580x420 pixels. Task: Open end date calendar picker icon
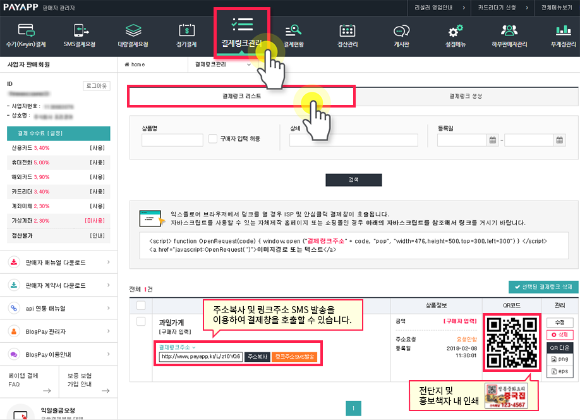coord(559,140)
